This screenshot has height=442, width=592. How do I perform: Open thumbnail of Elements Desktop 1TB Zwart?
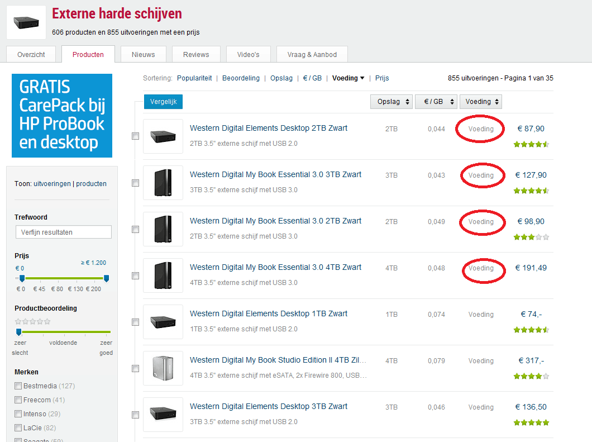[x=163, y=322]
